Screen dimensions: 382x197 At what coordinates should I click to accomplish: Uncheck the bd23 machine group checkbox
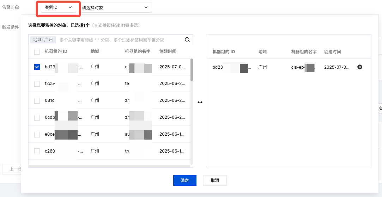pyautogui.click(x=37, y=67)
